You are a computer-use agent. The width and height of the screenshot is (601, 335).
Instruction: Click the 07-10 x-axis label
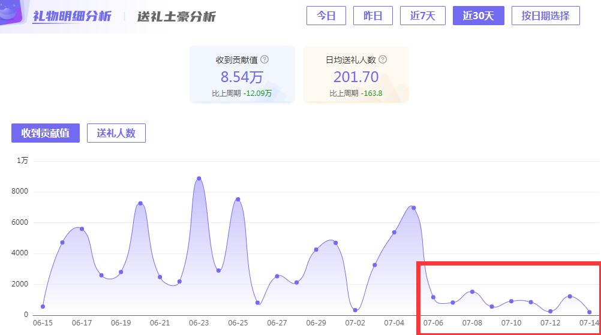point(511,323)
